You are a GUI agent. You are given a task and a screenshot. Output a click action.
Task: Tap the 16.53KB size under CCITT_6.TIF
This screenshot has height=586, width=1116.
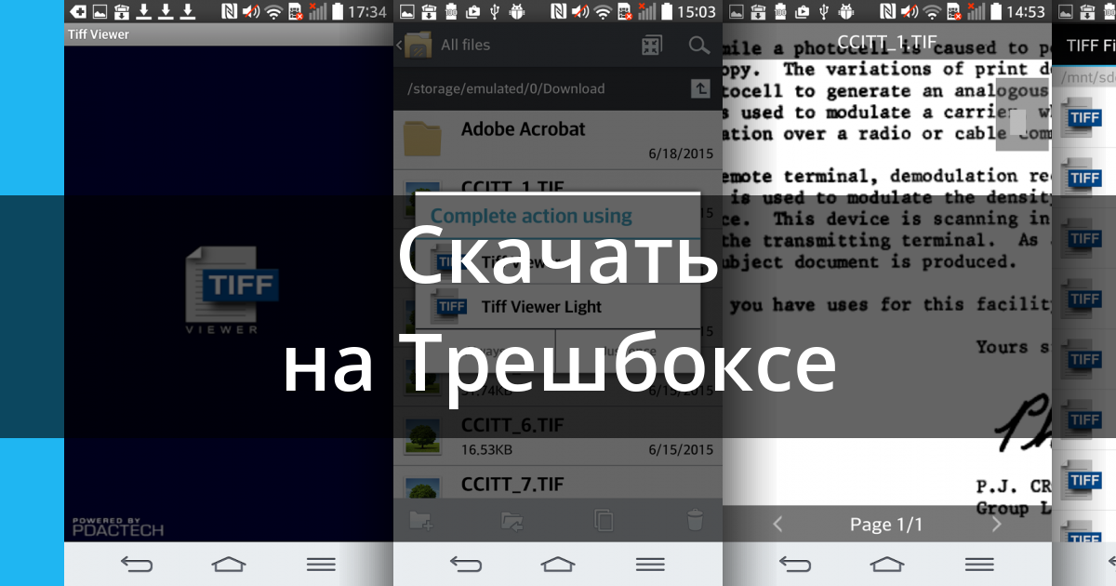point(486,450)
